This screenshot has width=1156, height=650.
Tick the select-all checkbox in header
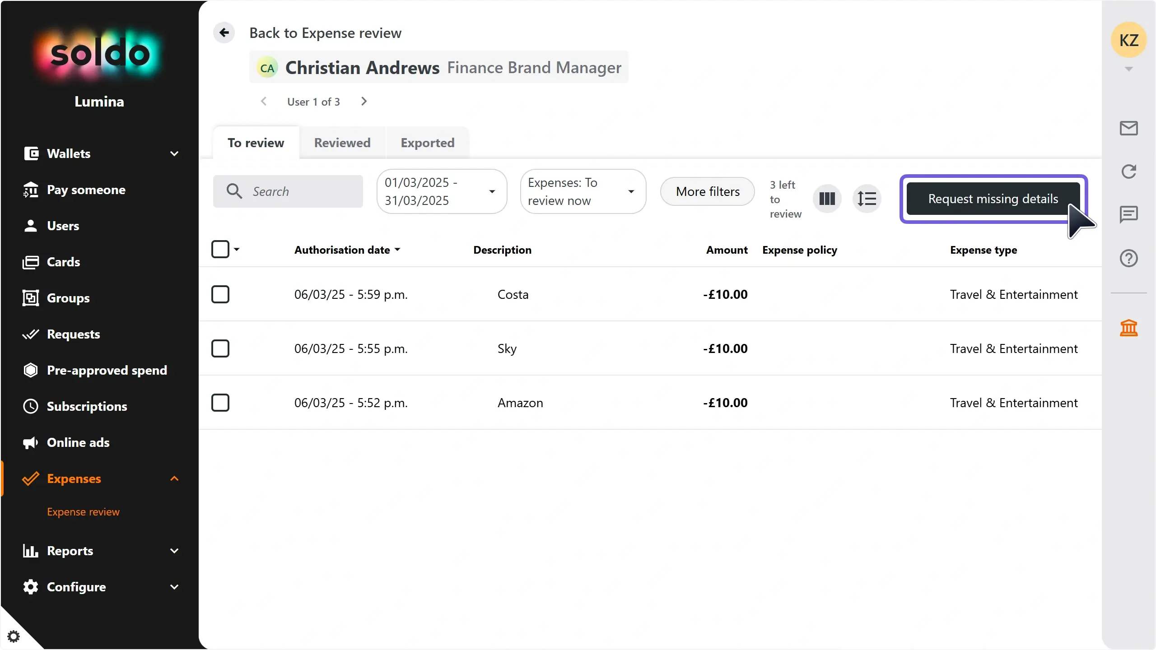click(x=220, y=249)
